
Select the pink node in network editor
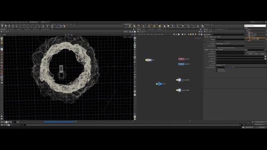[181, 59]
